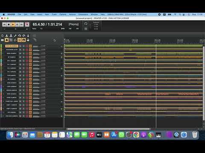Open the View menu
This screenshot has width=205, height=153.
pos(32,14)
